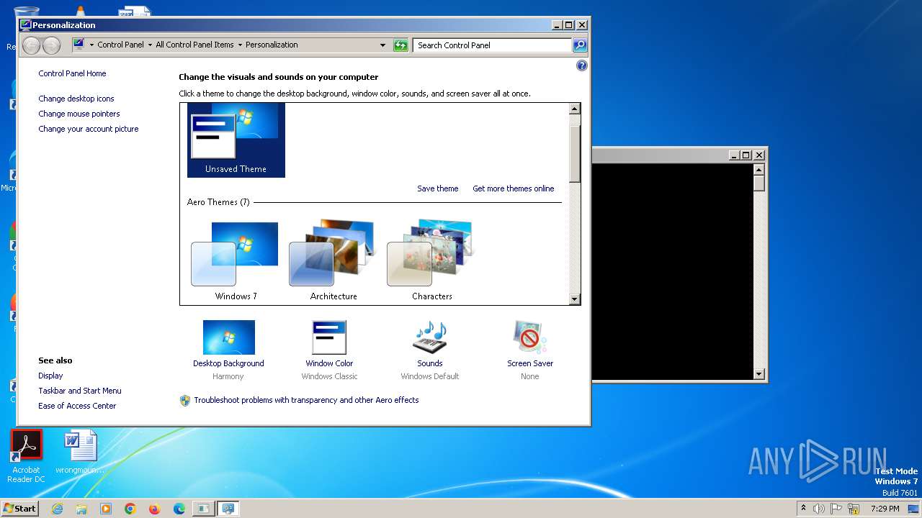Open Change your account picture link
The image size is (922, 518).
[x=89, y=129]
